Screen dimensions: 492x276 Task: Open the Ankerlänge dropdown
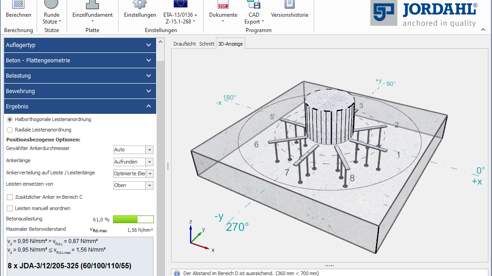(x=149, y=162)
